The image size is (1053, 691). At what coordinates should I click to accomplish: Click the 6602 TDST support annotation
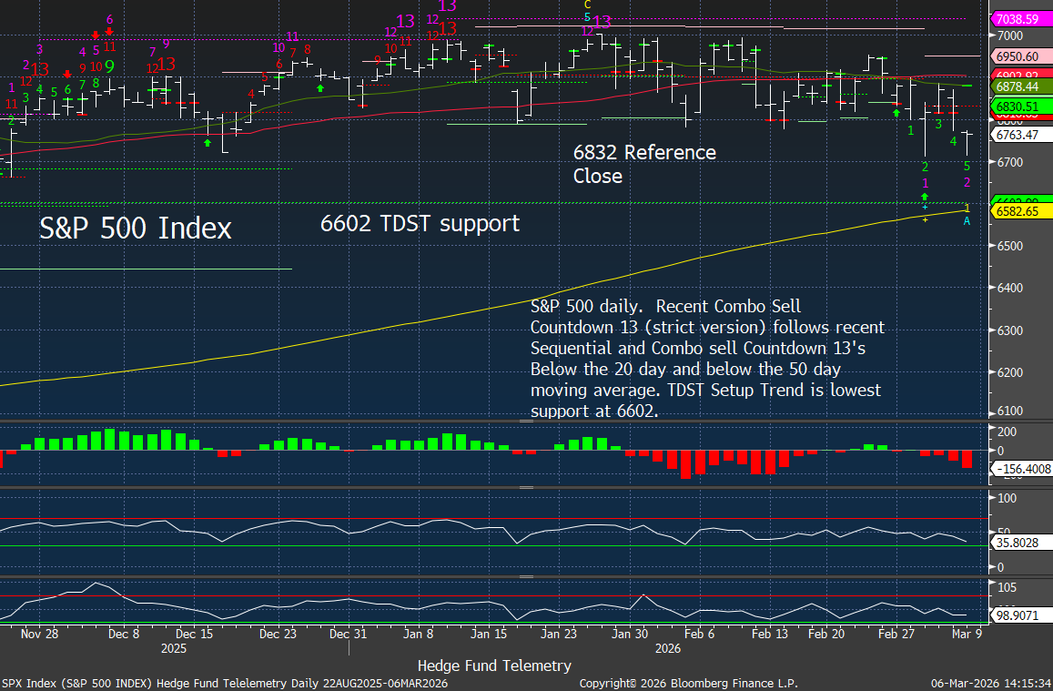pos(420,223)
